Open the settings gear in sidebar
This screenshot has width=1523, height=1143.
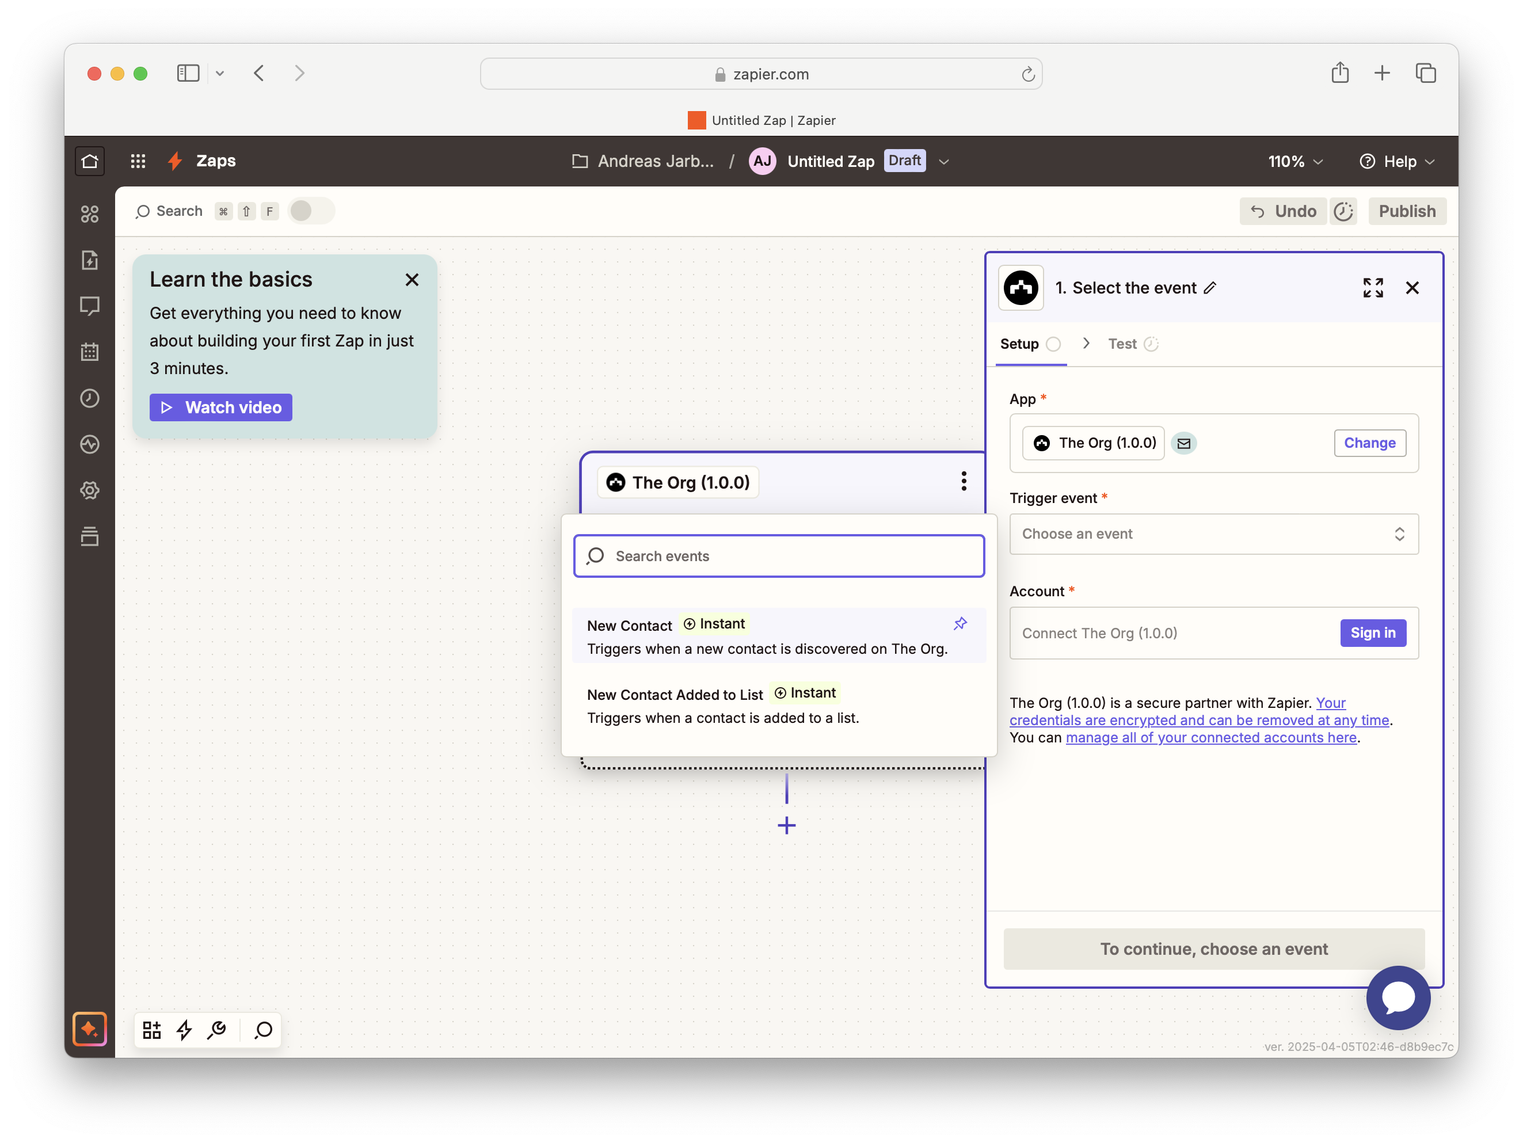pyautogui.click(x=90, y=490)
